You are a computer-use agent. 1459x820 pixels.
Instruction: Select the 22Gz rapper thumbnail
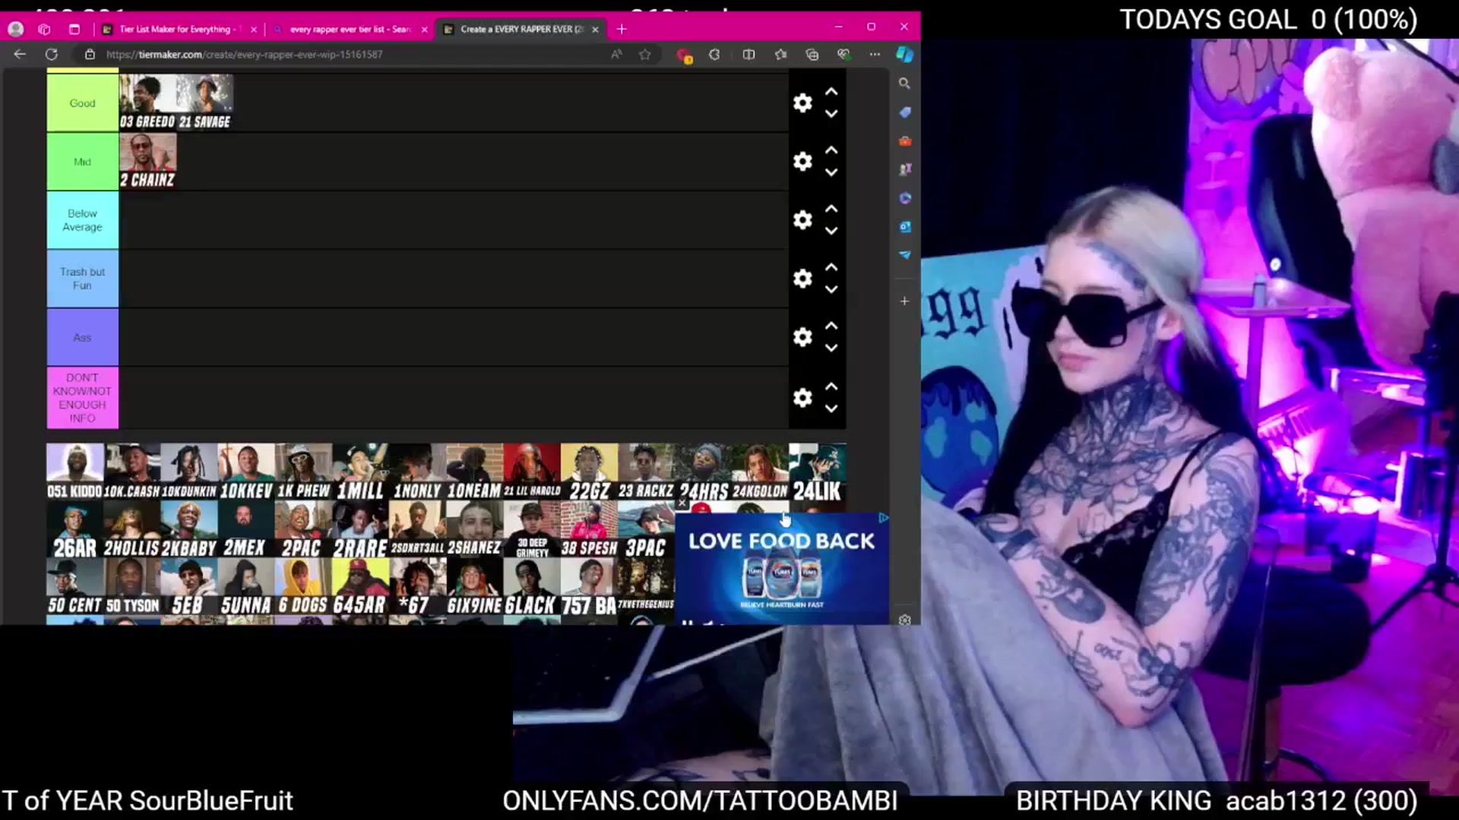point(590,471)
